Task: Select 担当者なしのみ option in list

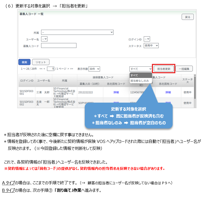Action: [x=141, y=81]
